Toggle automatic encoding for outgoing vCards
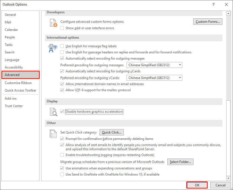 tap(62, 71)
